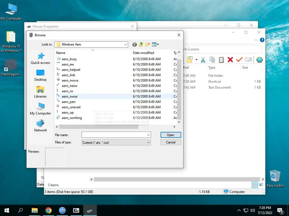Click the Explorer Type column header
The width and height of the screenshot is (289, 216).
tap(224, 67)
